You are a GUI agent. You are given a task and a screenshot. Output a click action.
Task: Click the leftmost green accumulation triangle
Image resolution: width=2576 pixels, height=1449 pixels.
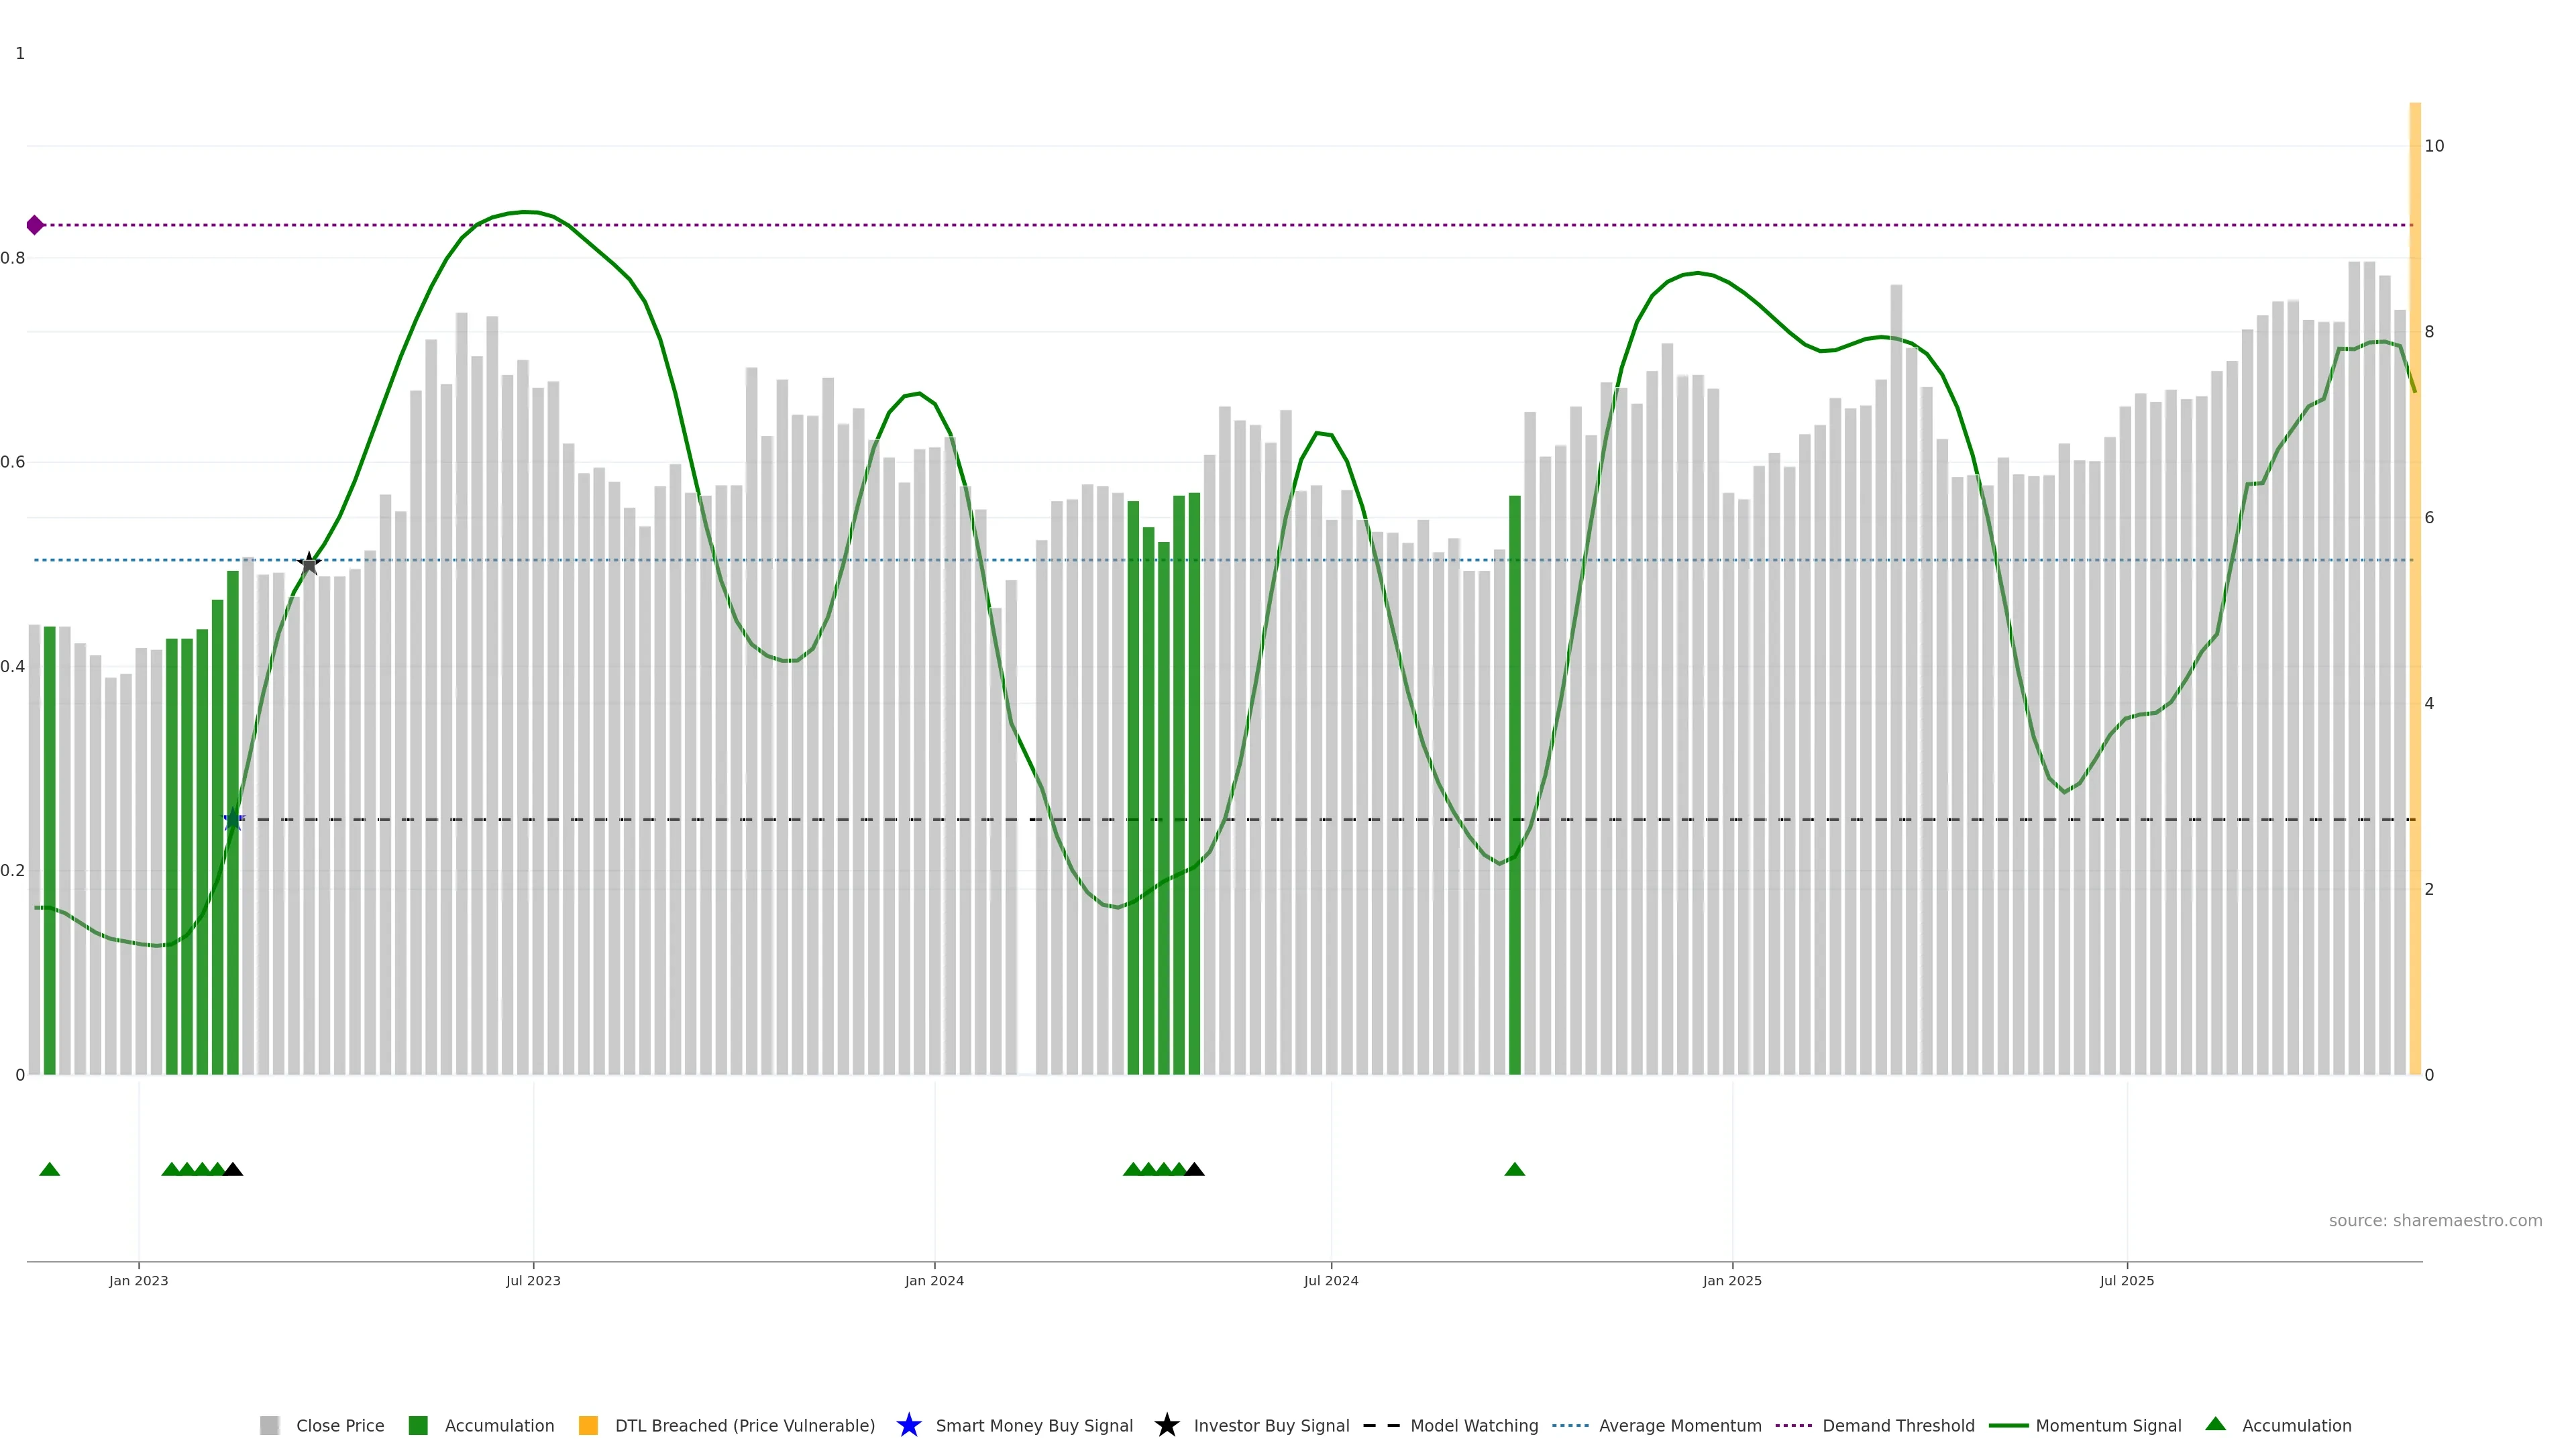point(50,1169)
